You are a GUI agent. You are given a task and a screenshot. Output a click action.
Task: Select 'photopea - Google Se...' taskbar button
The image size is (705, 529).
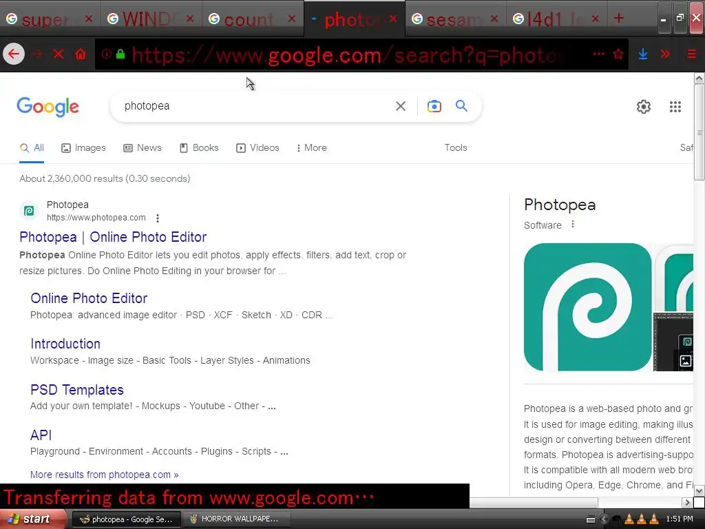(127, 519)
